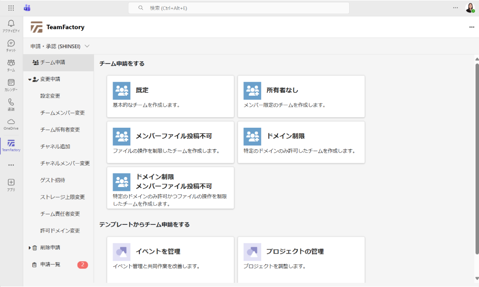Open OneDrive cloud icon
The height and width of the screenshot is (287, 479).
pos(11,122)
